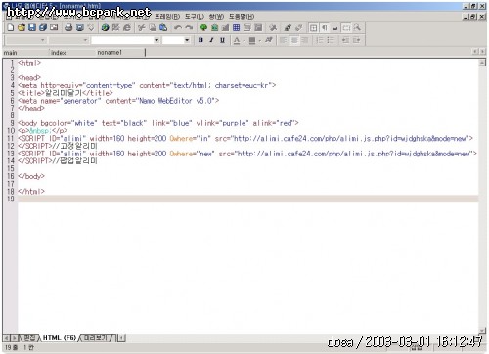
Task: Click the view tabs scroll-right arrow
Action: click(x=15, y=338)
